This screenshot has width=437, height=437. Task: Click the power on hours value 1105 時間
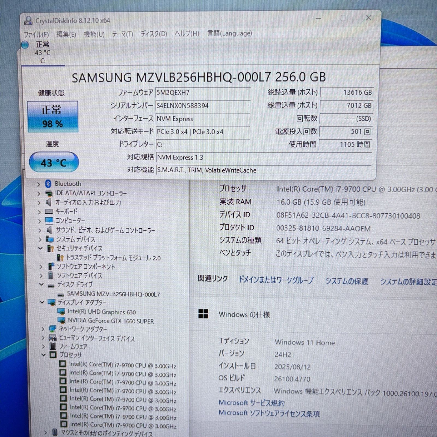346,144
